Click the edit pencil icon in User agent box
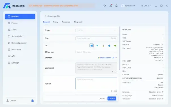The height and width of the screenshot is (107, 171). 113,72
